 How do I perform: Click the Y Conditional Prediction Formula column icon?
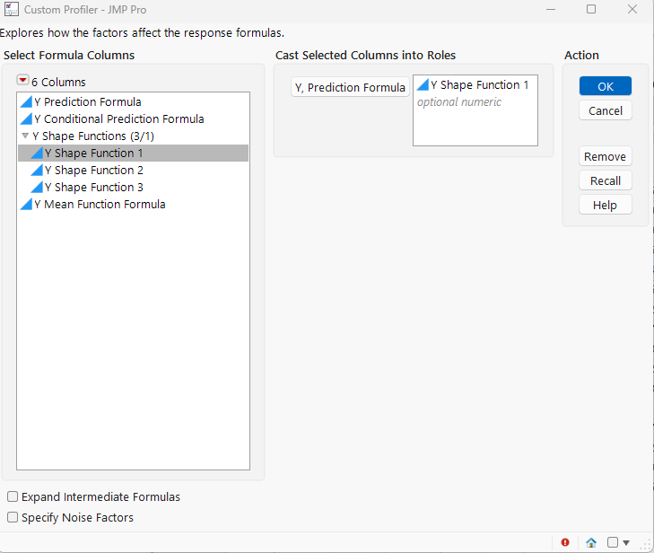[26, 118]
